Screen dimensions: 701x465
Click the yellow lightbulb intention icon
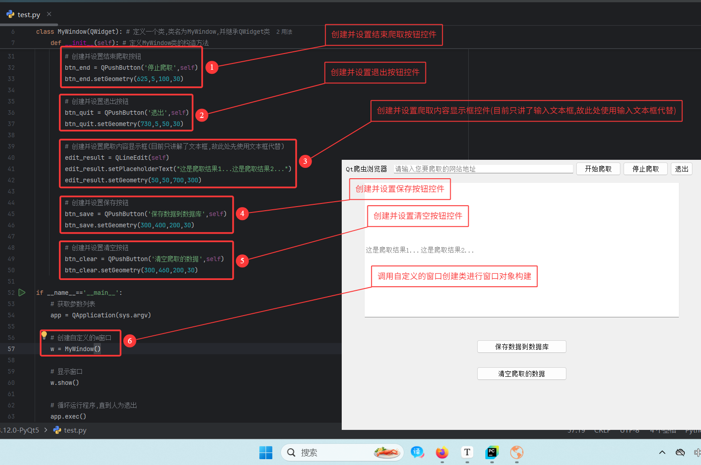click(x=44, y=334)
